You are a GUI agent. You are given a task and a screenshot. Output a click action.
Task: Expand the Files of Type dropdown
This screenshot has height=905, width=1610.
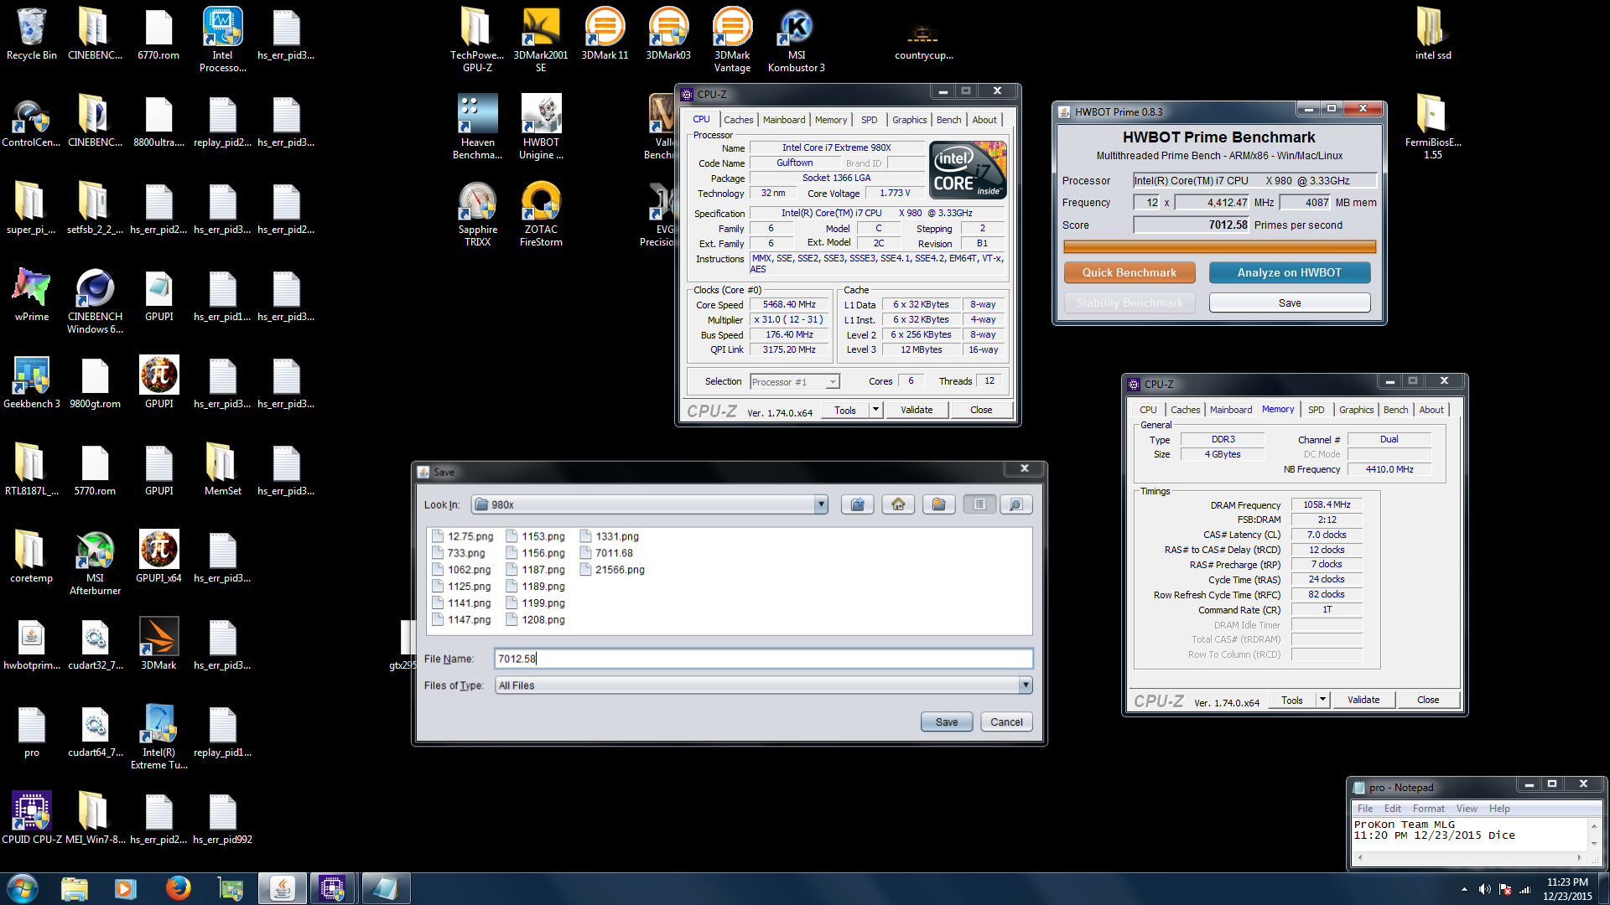tap(1025, 685)
